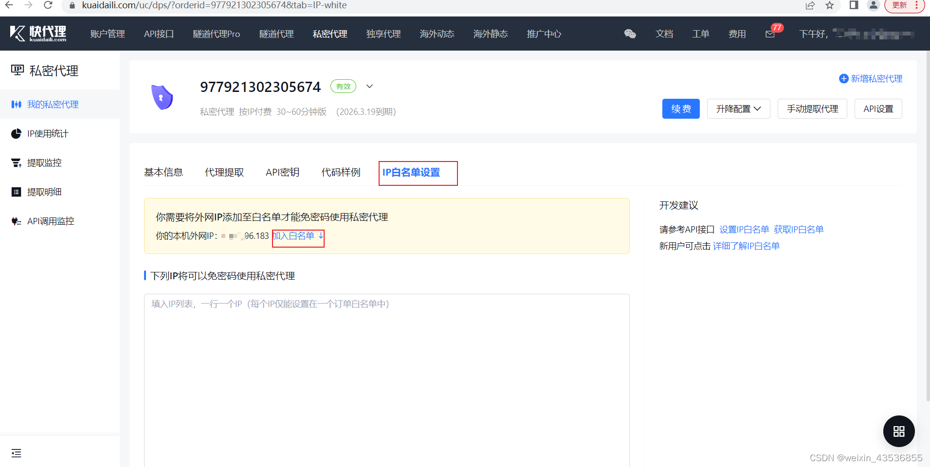Screen dimensions: 930x467
Task: Open the 获取IP白名单 API link
Action: pyautogui.click(x=799, y=229)
